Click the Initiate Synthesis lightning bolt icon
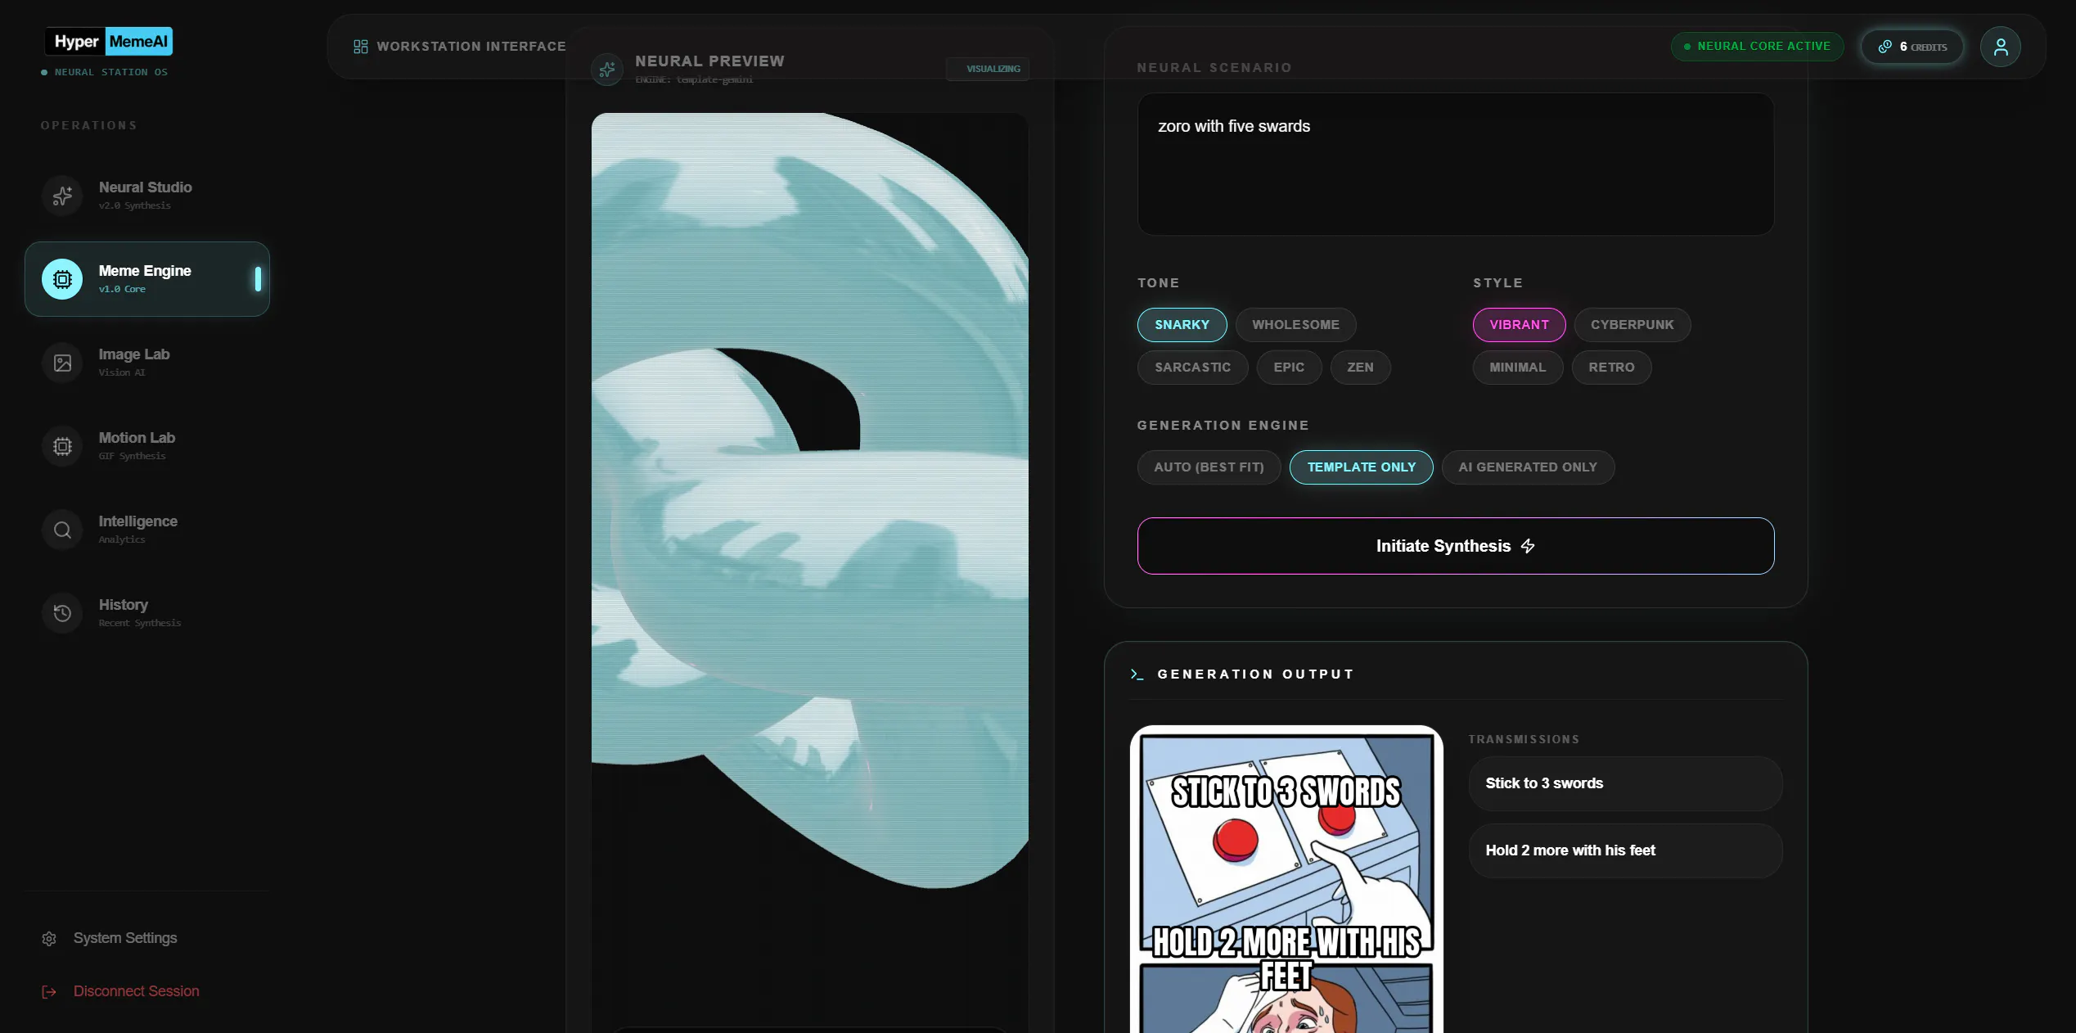Viewport: 2076px width, 1033px height. [1528, 546]
